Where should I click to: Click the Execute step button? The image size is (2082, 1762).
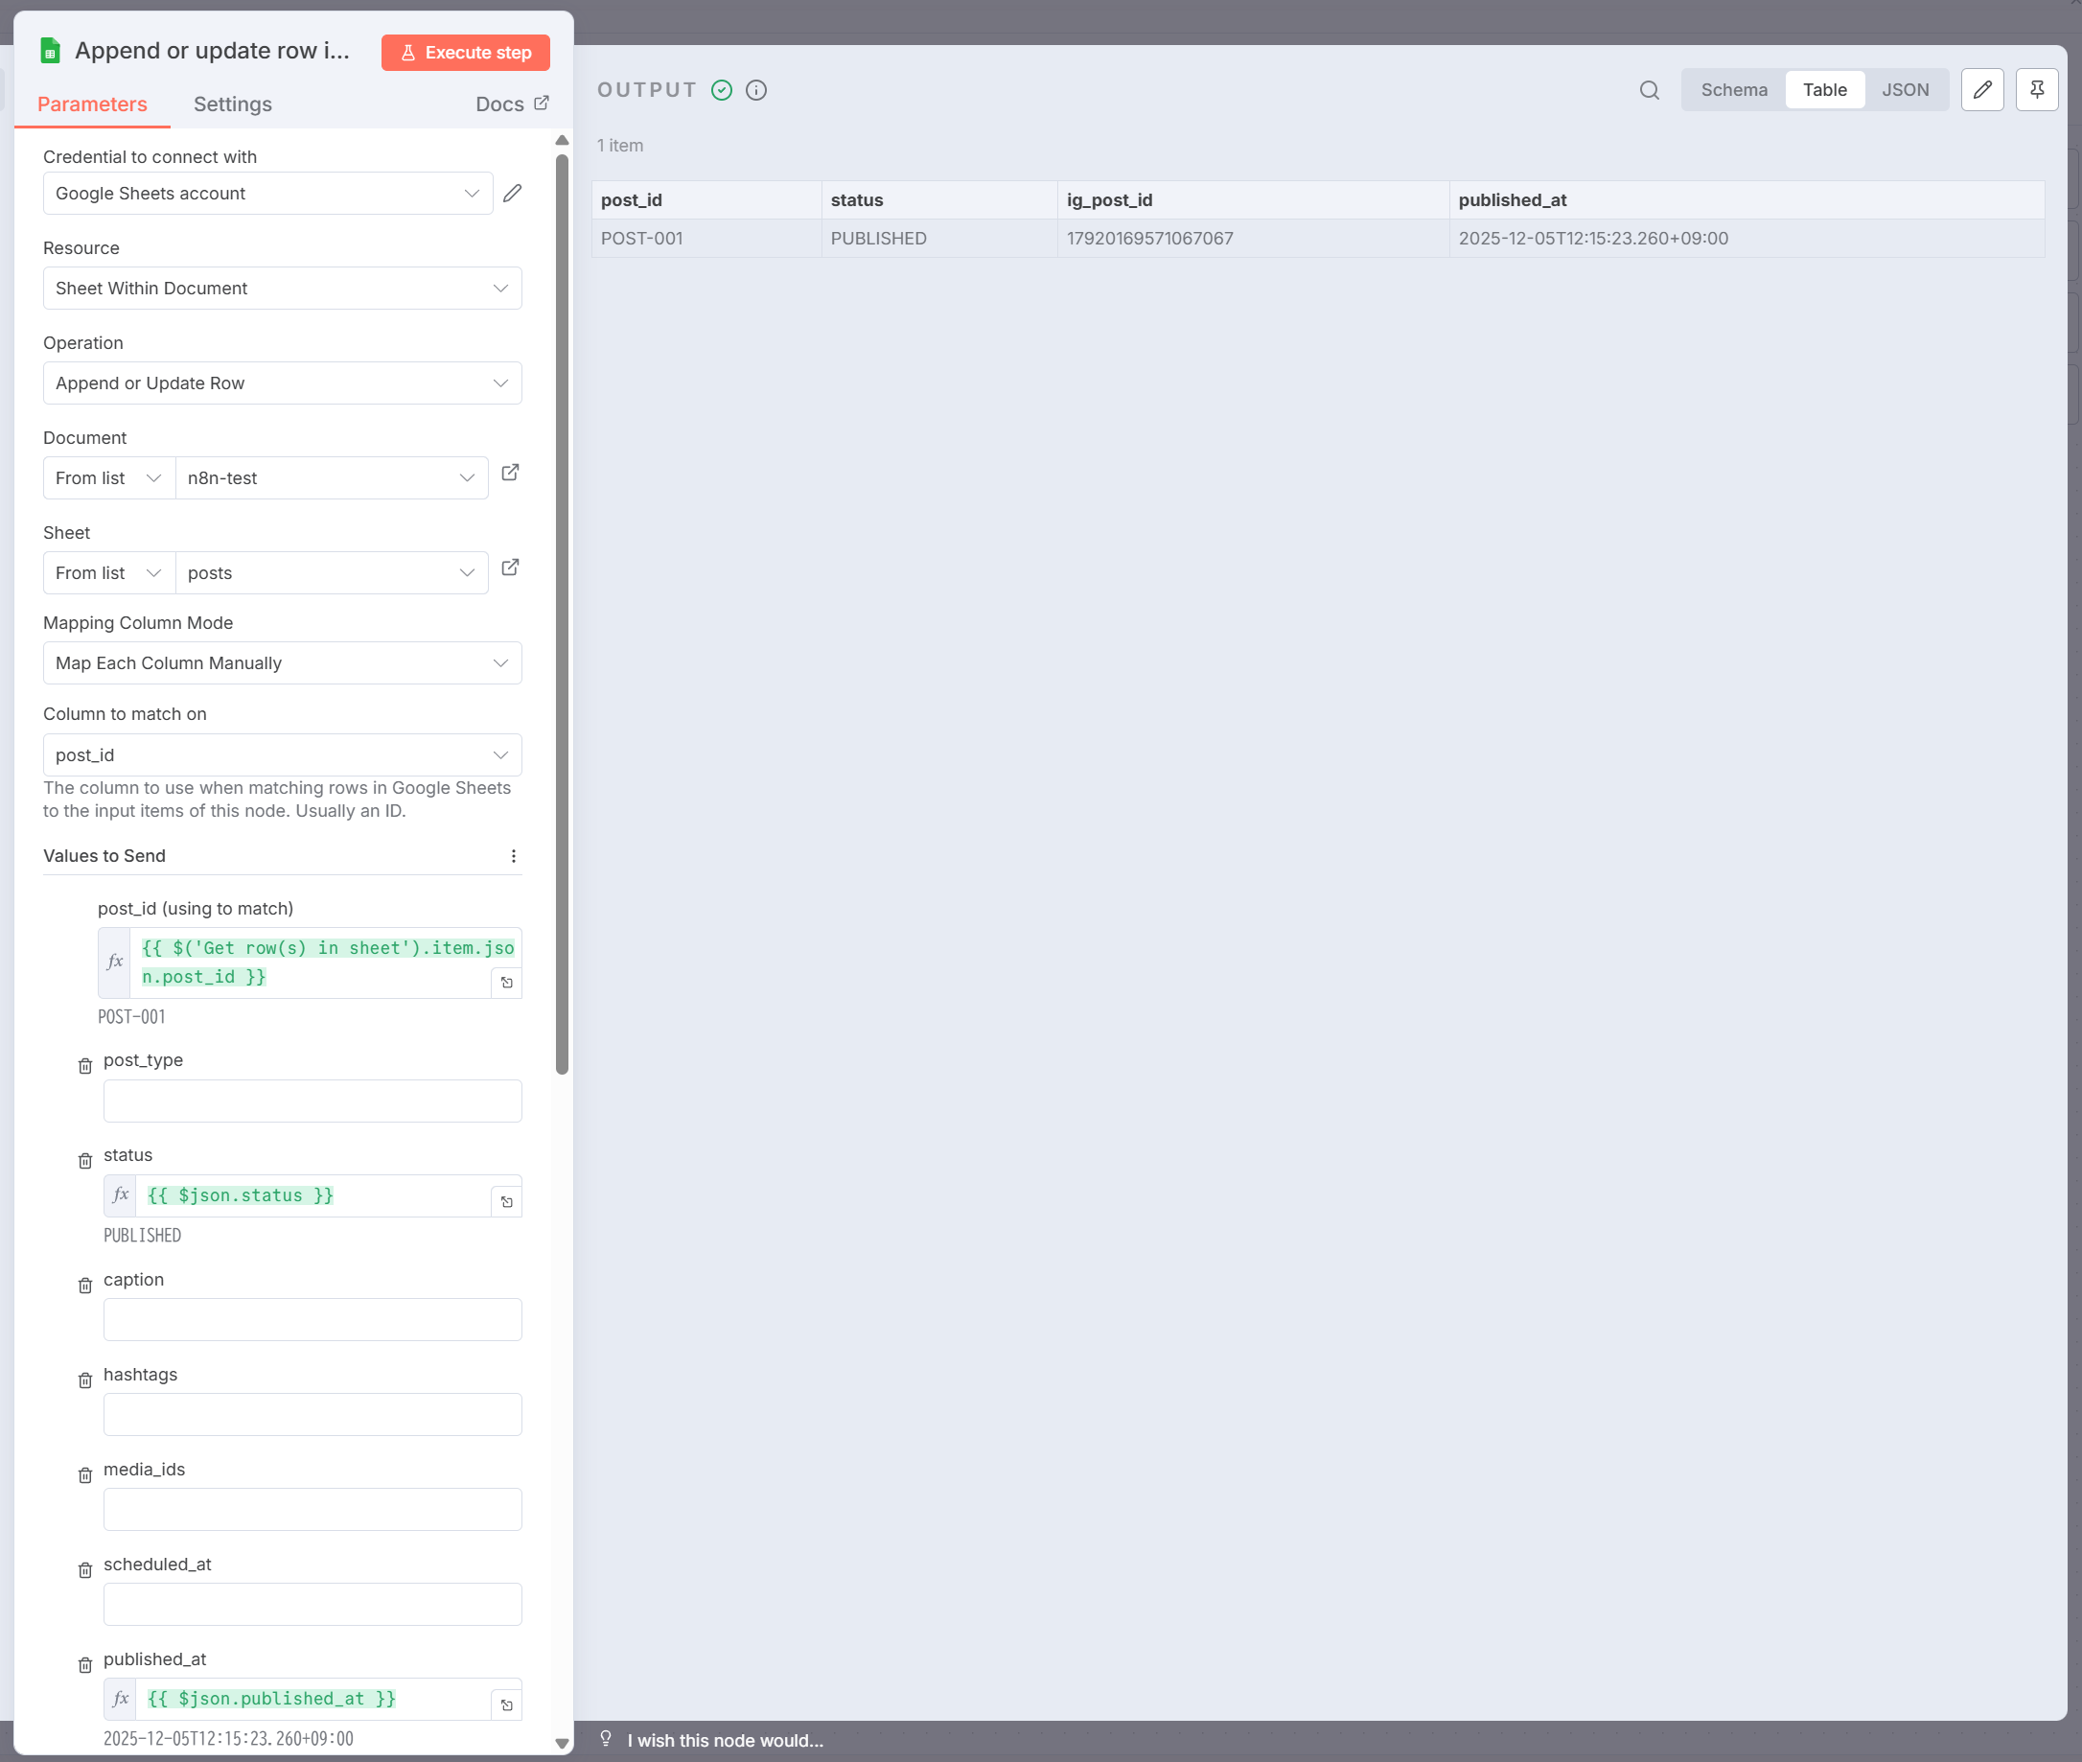pos(465,52)
